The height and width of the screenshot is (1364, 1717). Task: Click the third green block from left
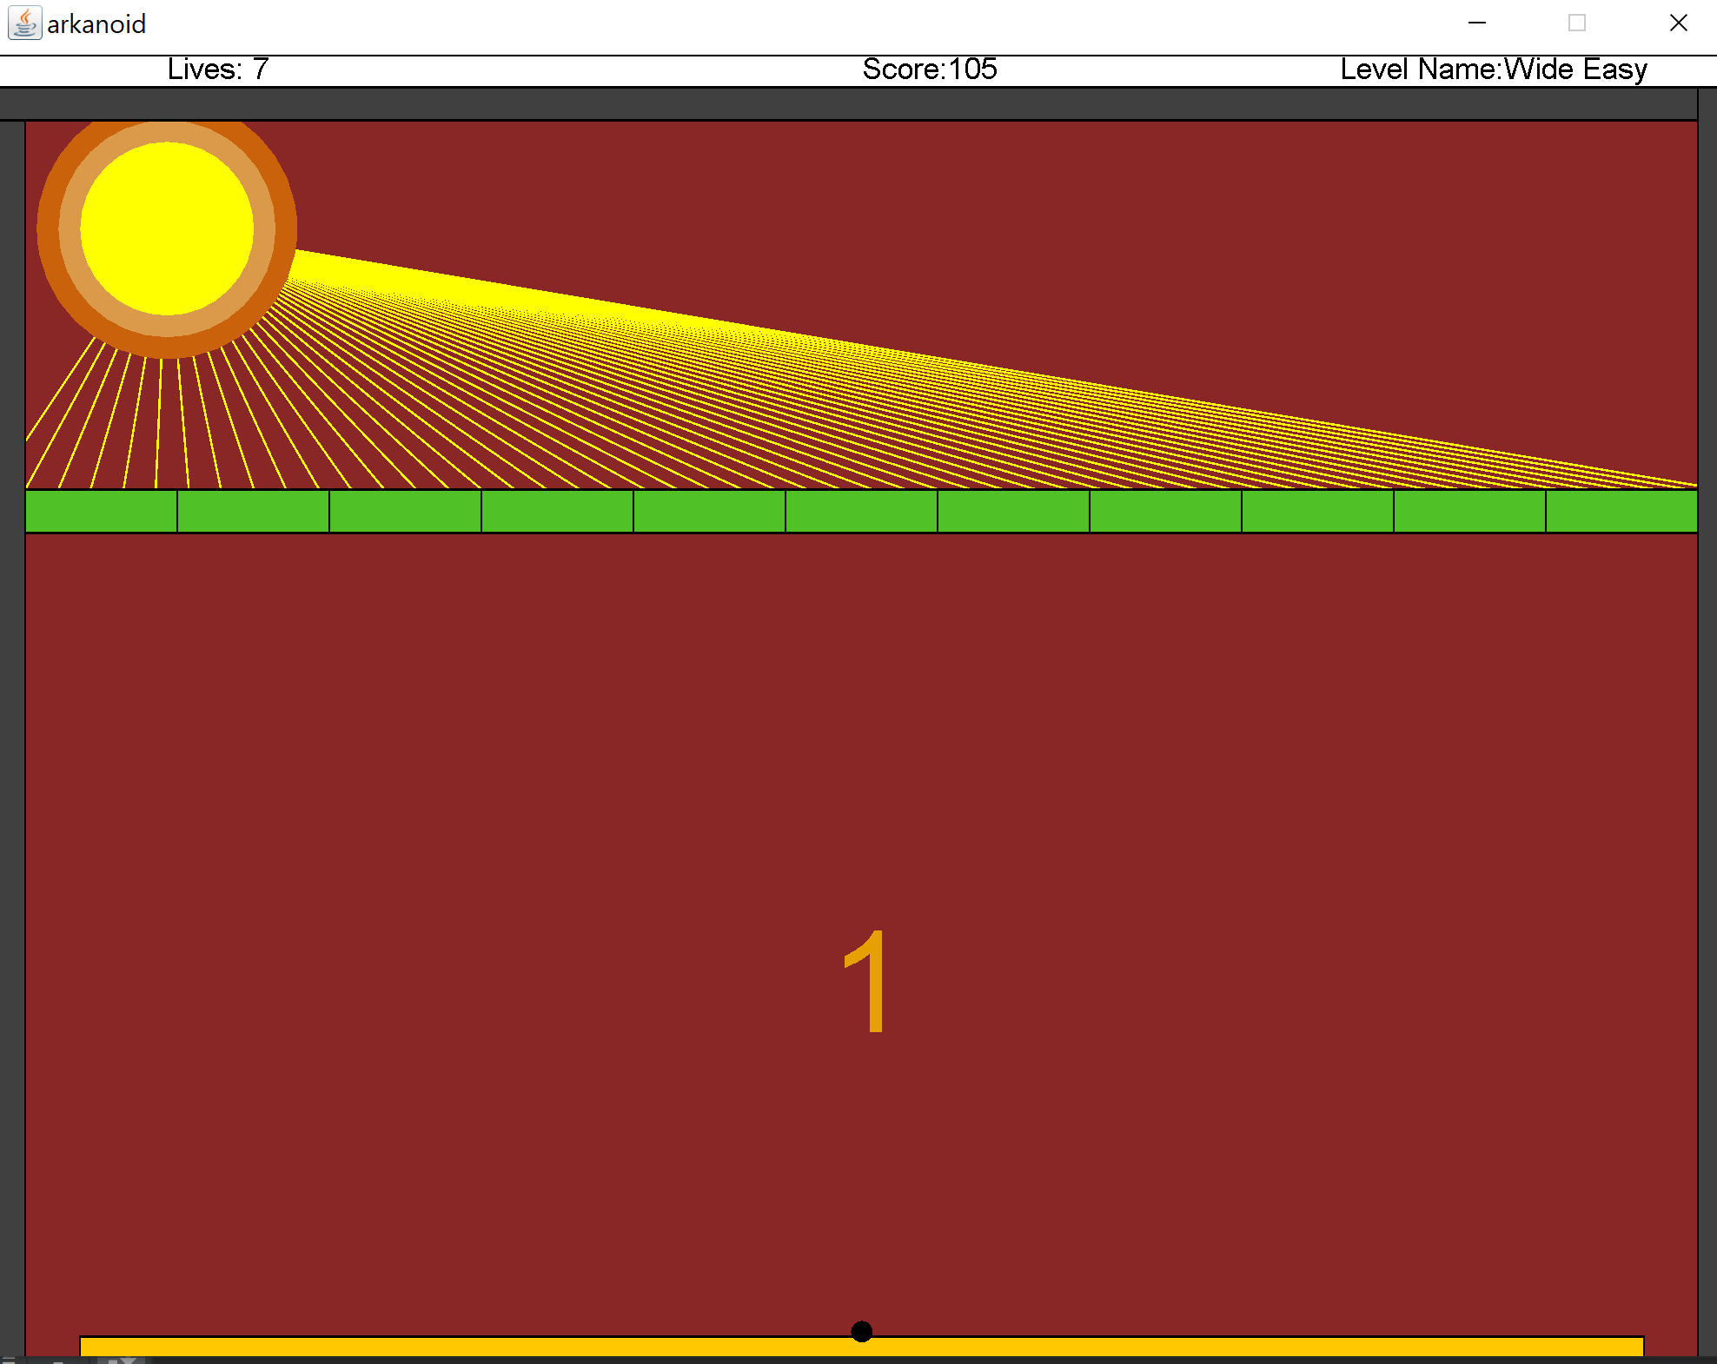coord(405,511)
